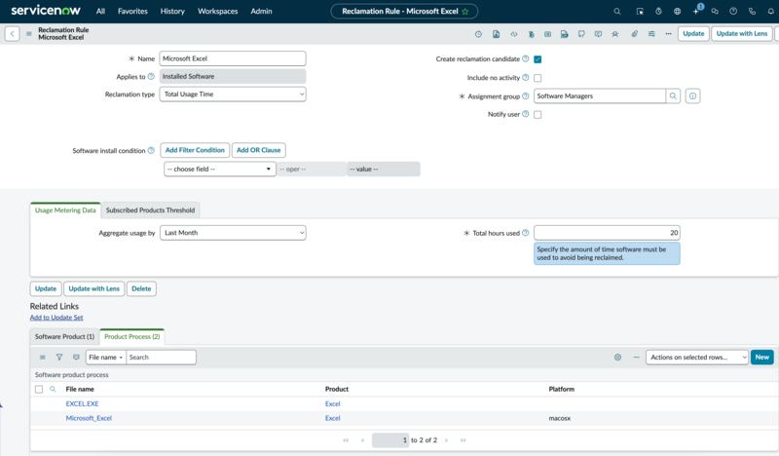This screenshot has width=779, height=456.
Task: Collapse list with the minus icon
Action: point(636,357)
